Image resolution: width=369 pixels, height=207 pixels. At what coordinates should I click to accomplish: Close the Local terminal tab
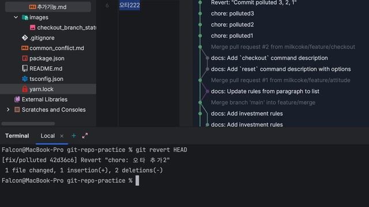(x=62, y=136)
